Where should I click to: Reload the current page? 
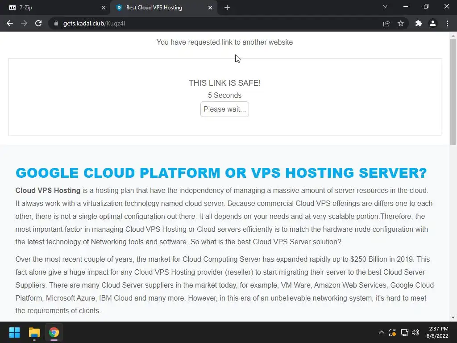click(x=38, y=23)
